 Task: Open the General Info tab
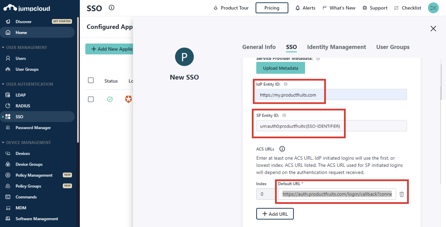click(259, 47)
